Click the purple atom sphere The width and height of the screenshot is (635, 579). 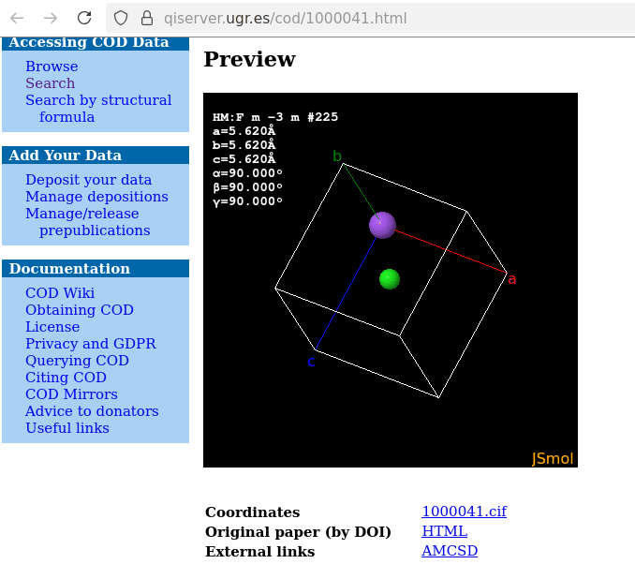click(x=382, y=225)
